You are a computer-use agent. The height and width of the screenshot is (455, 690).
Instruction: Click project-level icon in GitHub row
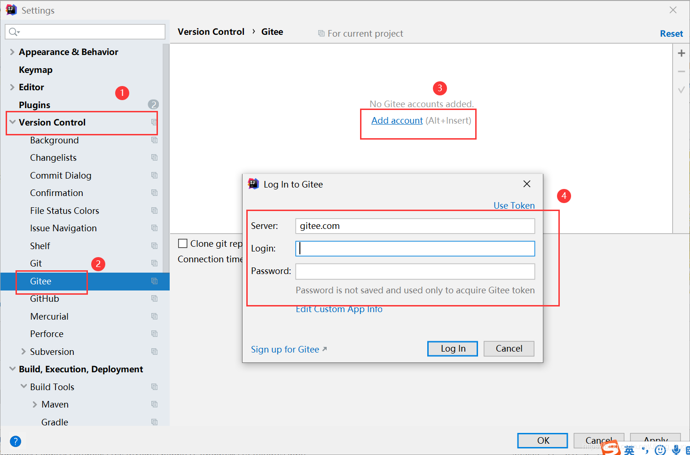pyautogui.click(x=154, y=298)
